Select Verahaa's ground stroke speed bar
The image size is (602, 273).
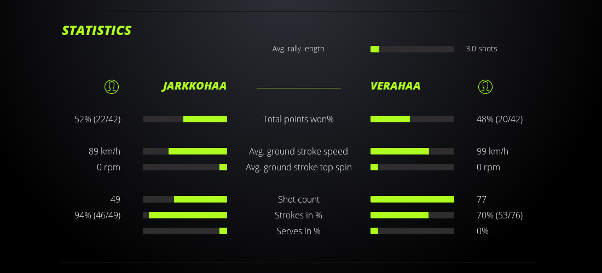tap(412, 151)
